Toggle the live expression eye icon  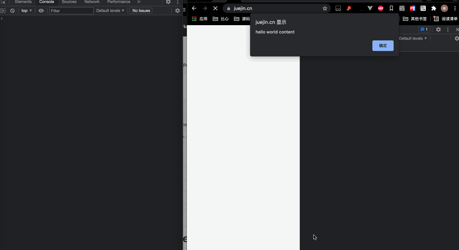41,11
